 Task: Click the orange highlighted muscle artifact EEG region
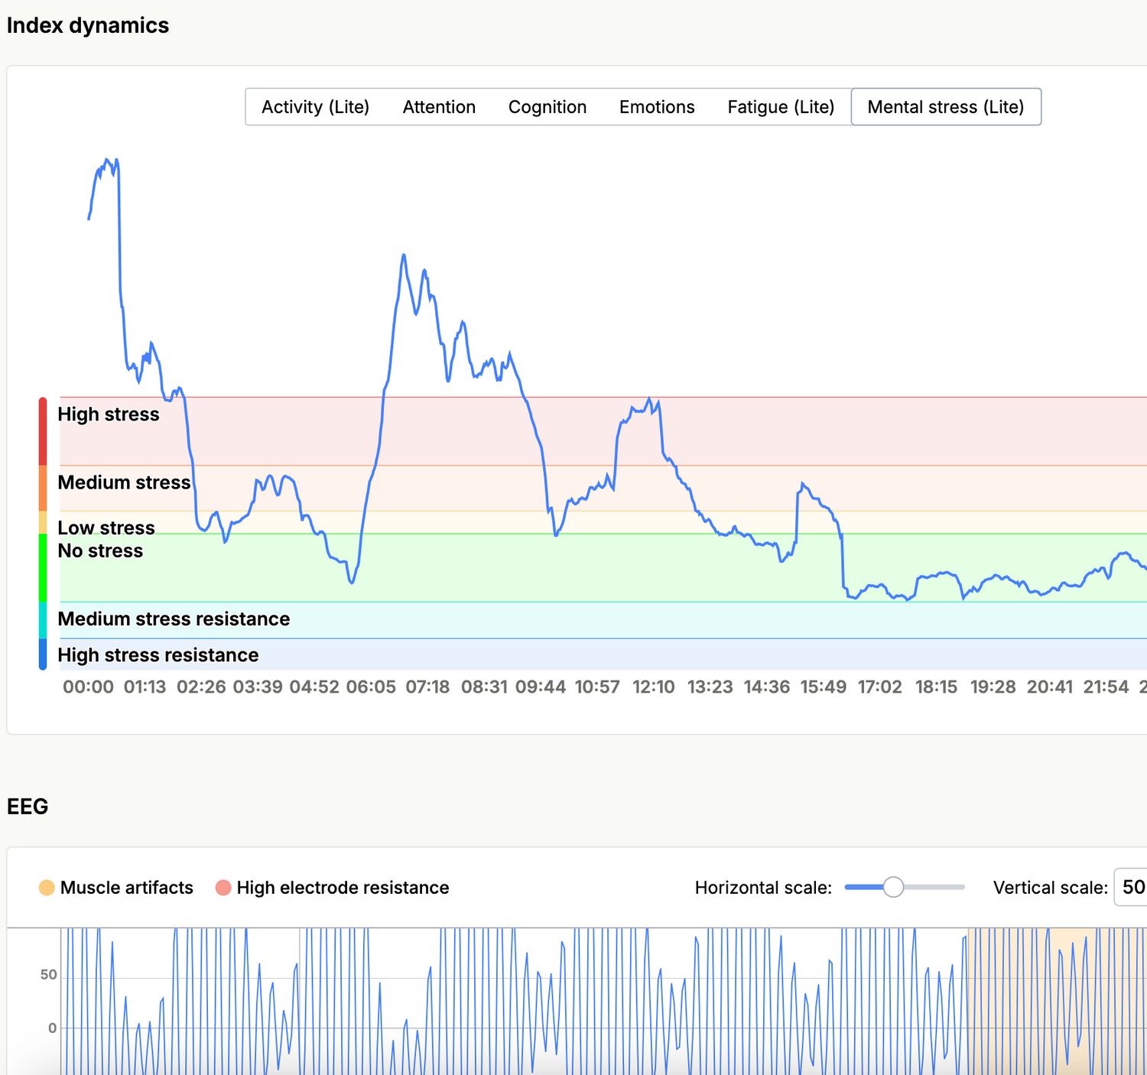pos(1055,1002)
